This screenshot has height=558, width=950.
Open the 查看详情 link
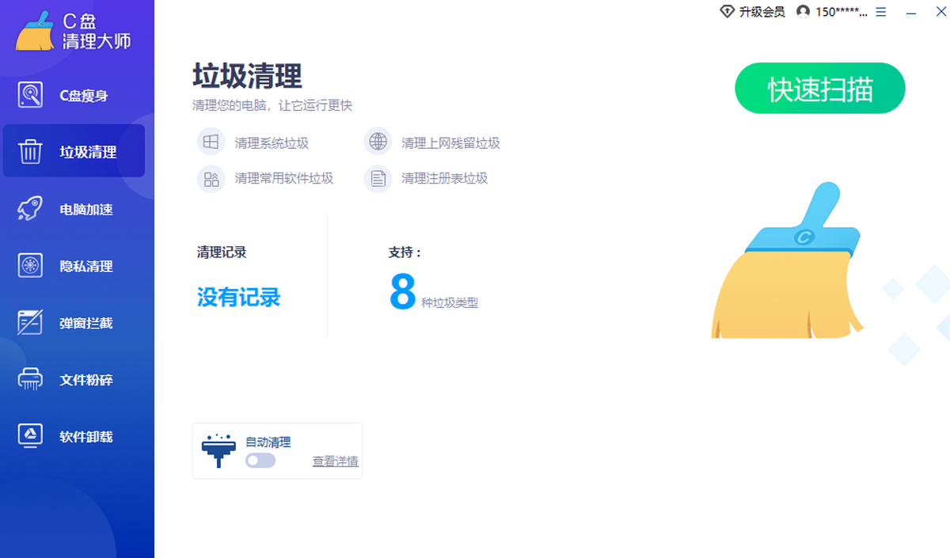[335, 461]
